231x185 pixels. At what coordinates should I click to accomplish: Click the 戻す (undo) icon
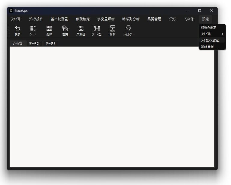pos(17,29)
